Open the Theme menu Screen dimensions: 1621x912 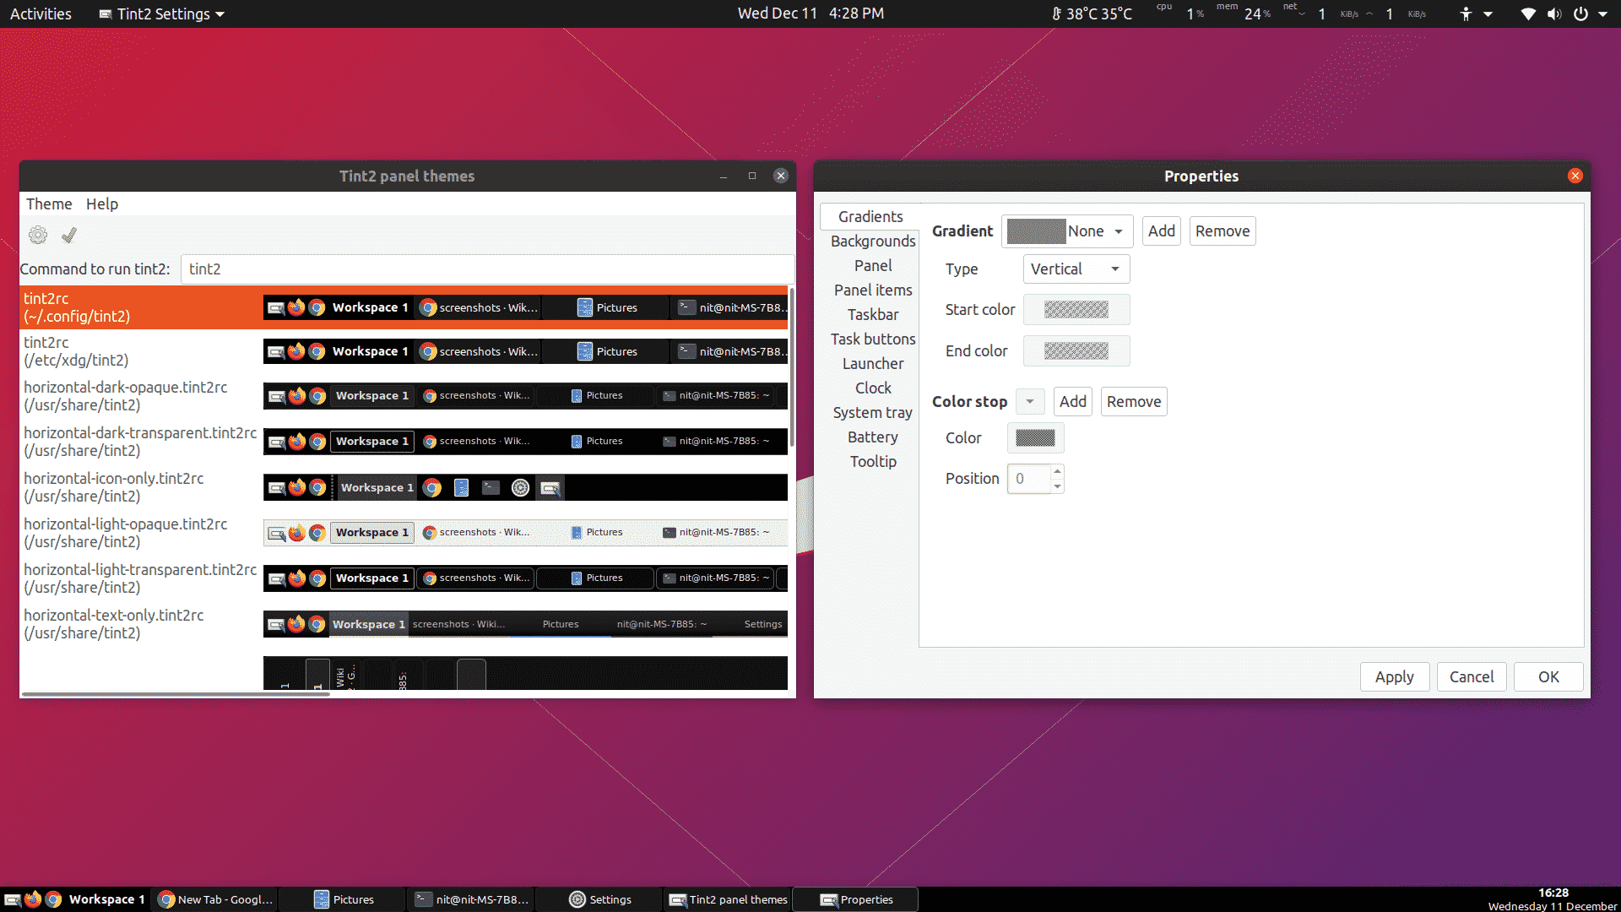[49, 204]
